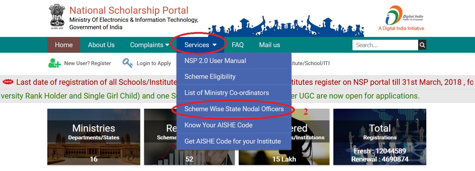Open the Mail us link
Screen dimensions: 475x171
(269, 45)
